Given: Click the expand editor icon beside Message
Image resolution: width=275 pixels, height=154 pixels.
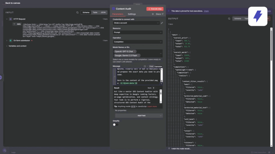Looking at the screenshot, I should [x=144, y=66].
